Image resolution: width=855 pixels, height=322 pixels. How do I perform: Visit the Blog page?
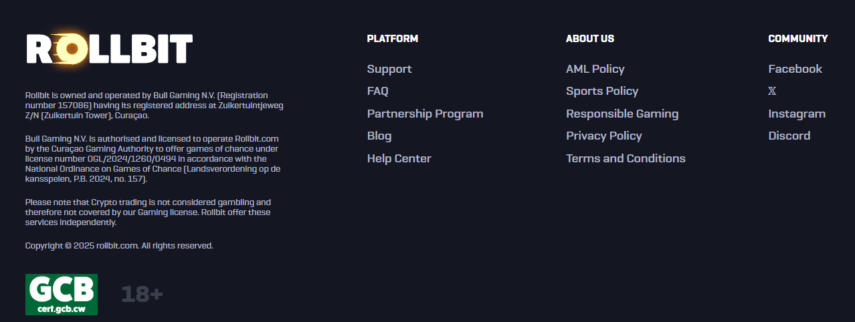(379, 136)
